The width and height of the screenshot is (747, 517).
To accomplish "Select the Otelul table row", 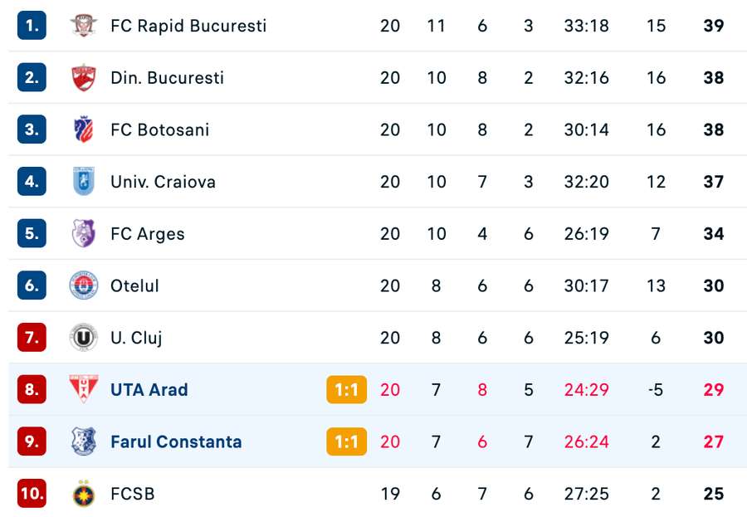I will tap(373, 285).
